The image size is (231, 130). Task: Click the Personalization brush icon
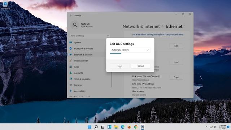pyautogui.click(x=71, y=61)
